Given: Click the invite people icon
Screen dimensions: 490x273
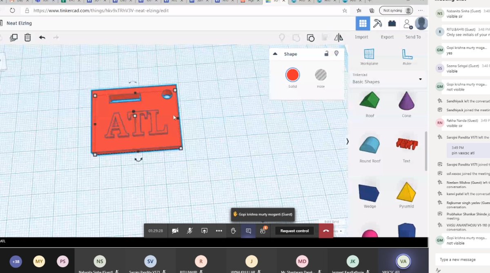Looking at the screenshot, I should [408, 24].
